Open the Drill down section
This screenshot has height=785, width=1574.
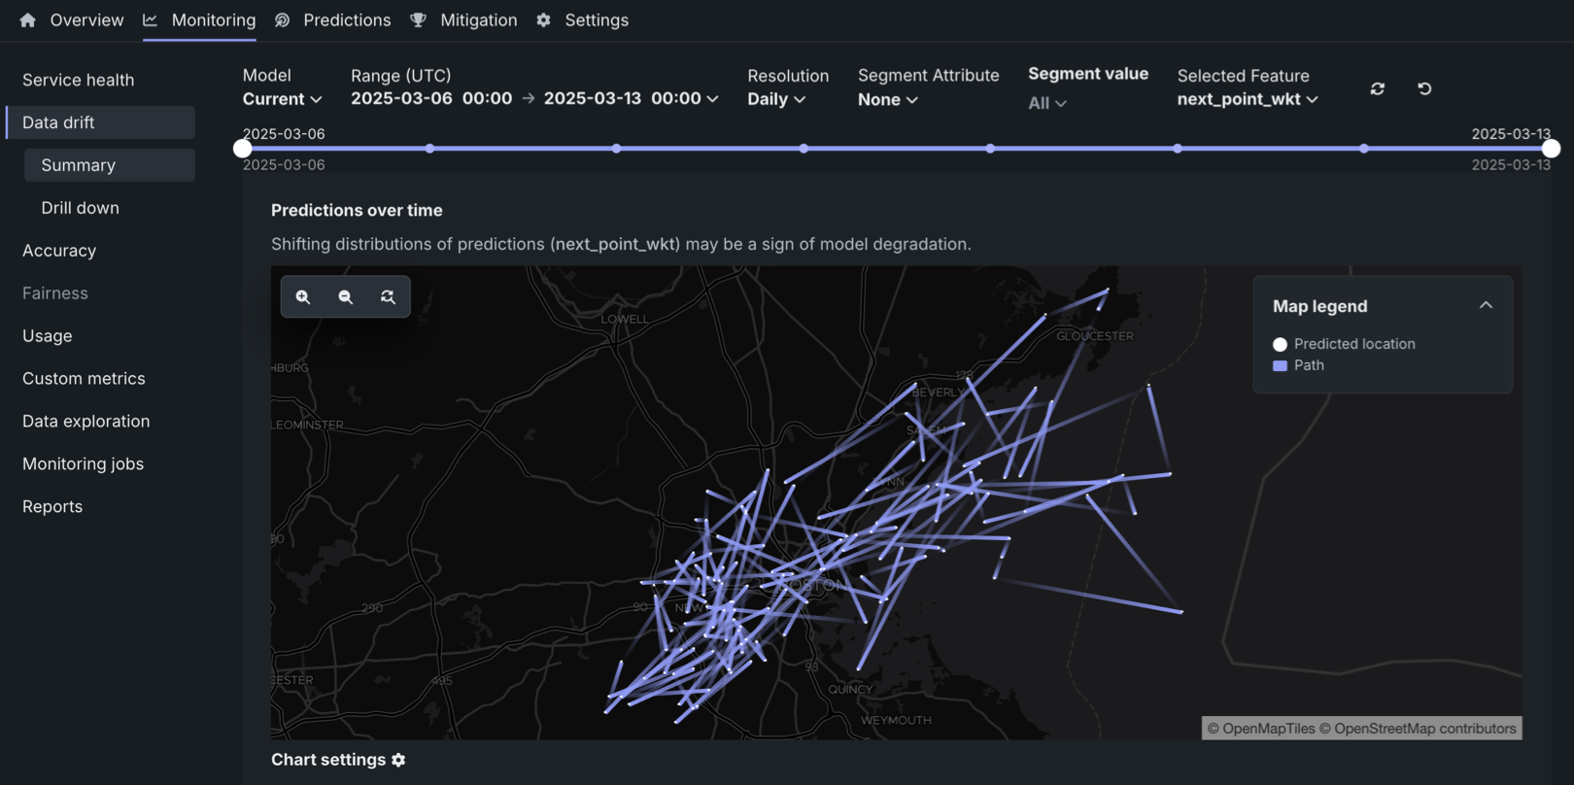pos(80,208)
